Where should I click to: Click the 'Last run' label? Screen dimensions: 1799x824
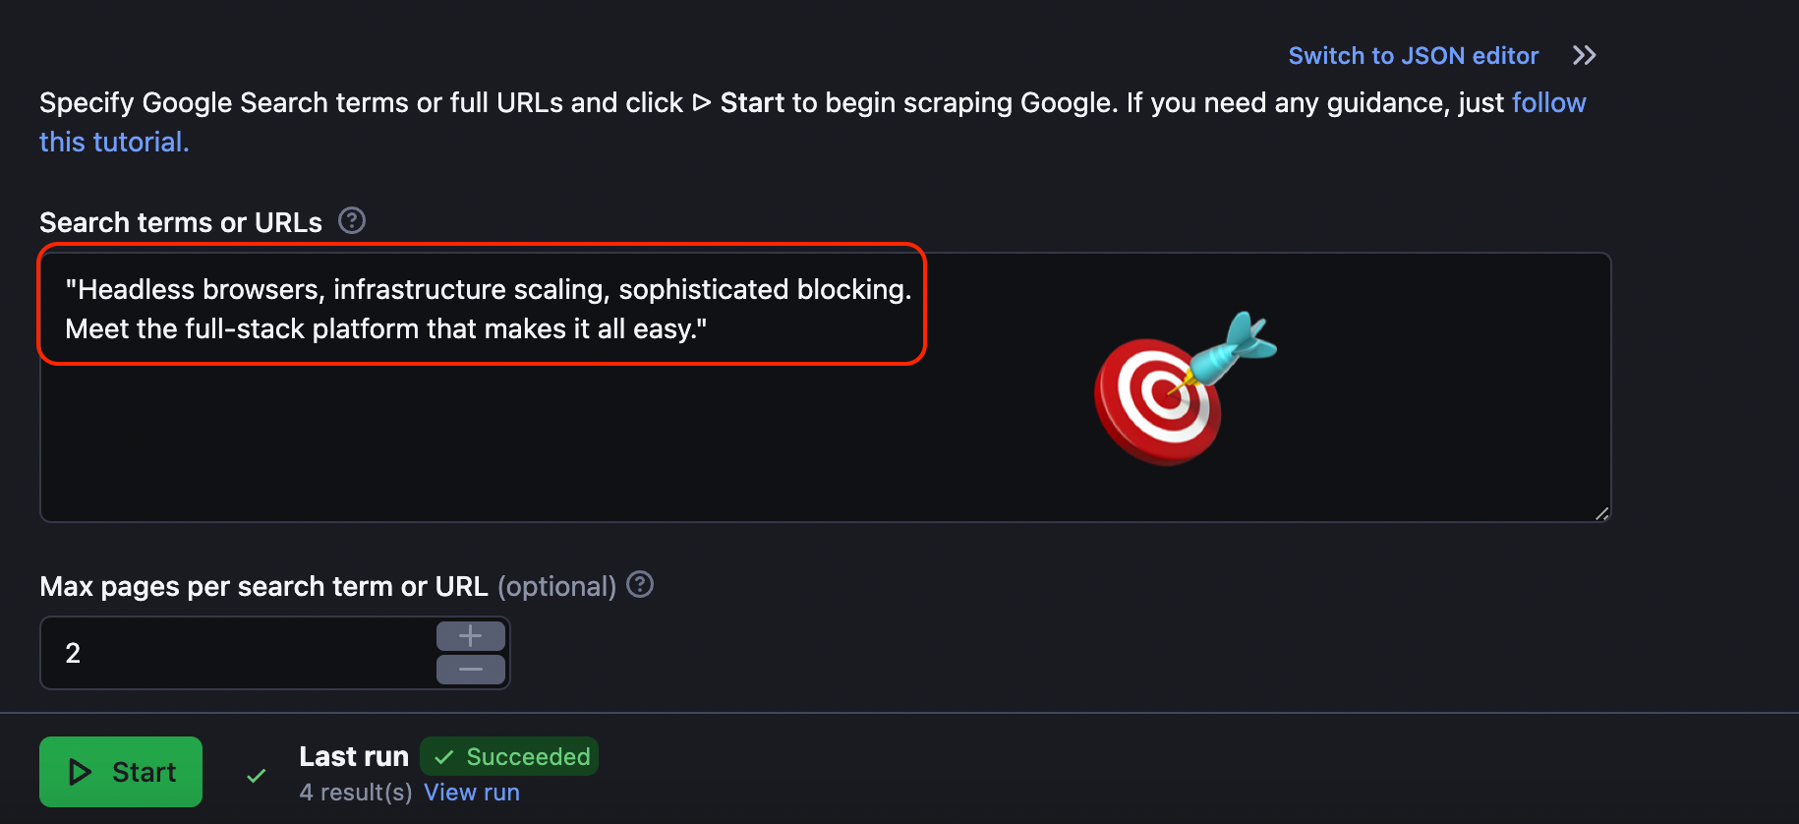[353, 755]
